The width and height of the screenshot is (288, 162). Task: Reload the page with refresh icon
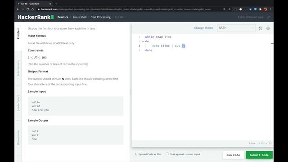(27, 9)
